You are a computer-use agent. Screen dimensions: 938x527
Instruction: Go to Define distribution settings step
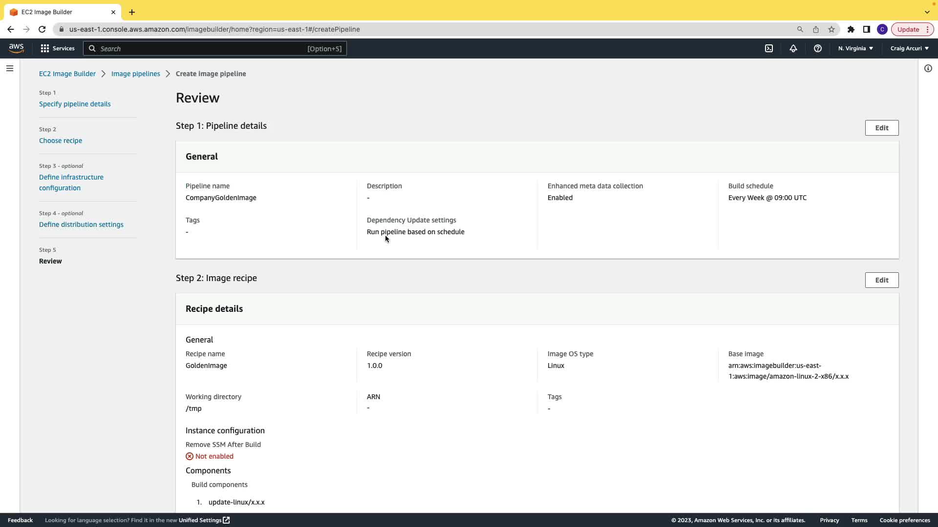coord(81,224)
